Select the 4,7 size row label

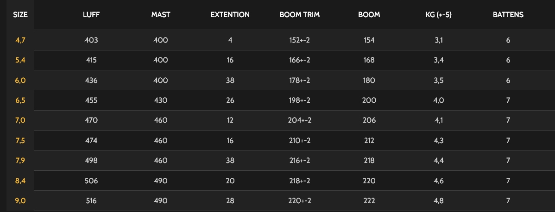pyautogui.click(x=20, y=40)
